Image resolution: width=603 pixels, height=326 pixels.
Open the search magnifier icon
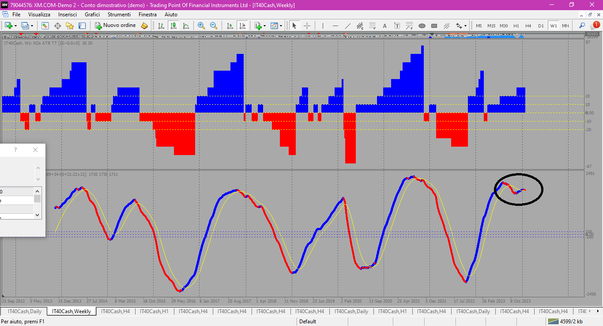[582, 26]
